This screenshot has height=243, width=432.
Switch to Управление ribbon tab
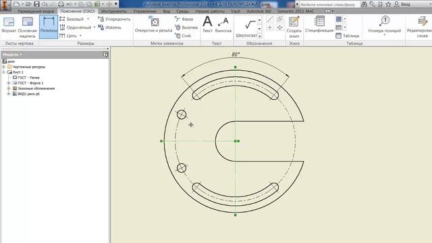(144, 11)
